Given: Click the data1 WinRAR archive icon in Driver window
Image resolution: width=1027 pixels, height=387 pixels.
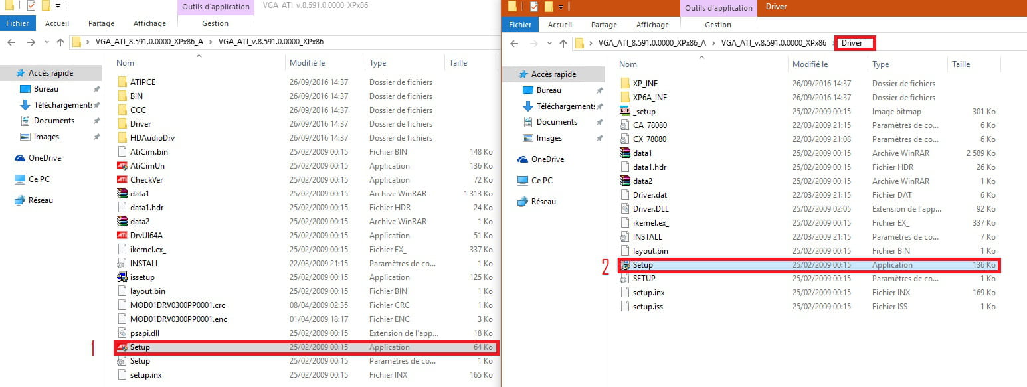Looking at the screenshot, I should [x=624, y=153].
